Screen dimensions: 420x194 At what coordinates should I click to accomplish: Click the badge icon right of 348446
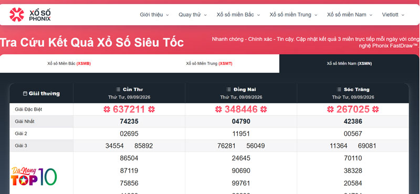(x=264, y=109)
